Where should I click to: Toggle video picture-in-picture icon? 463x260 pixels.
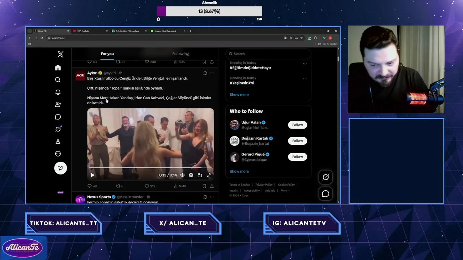point(200,175)
